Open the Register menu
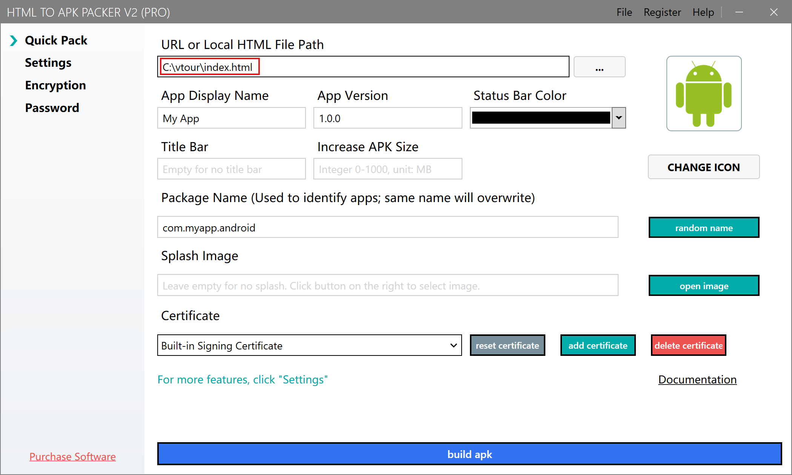The width and height of the screenshot is (792, 475). tap(662, 12)
